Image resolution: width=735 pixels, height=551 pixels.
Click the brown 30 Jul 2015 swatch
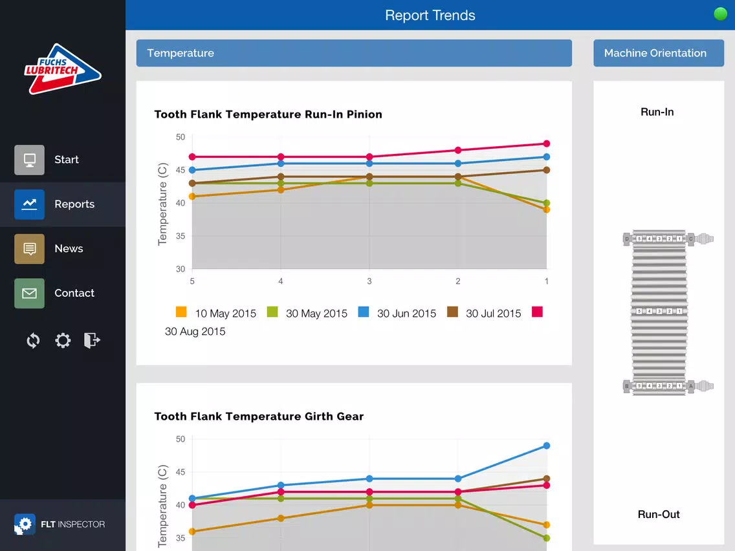[452, 312]
